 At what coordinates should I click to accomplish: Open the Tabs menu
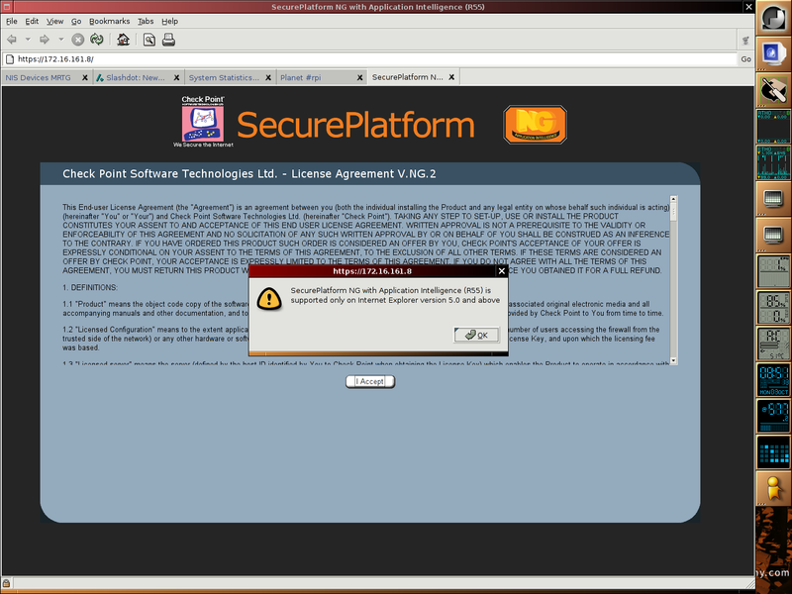click(x=146, y=21)
